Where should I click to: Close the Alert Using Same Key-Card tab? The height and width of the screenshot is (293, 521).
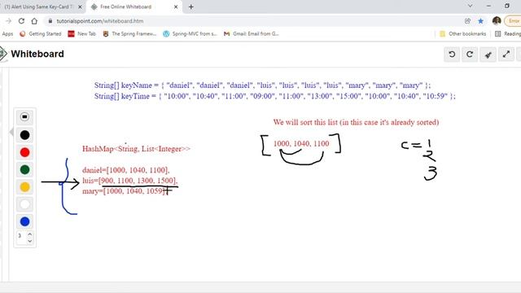(80, 7)
